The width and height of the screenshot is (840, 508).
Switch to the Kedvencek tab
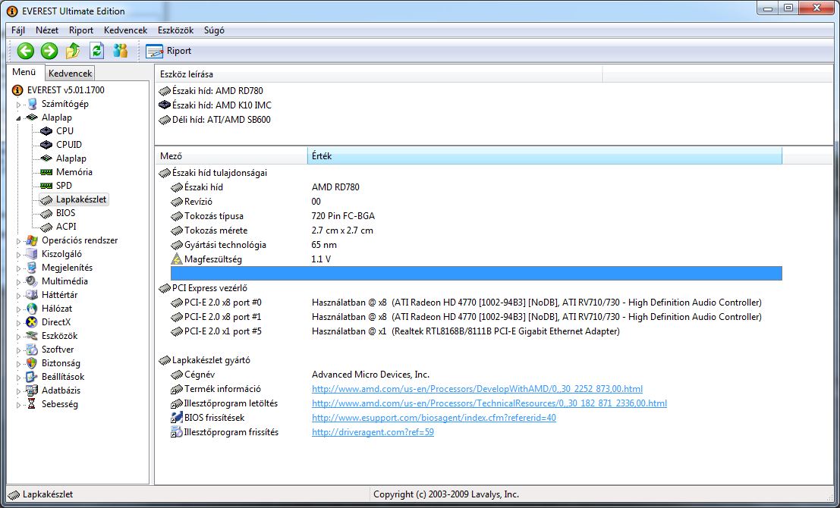tap(70, 74)
